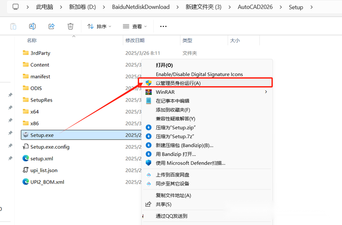Click the paste clipboard icon in toolbar

(x=13, y=26)
